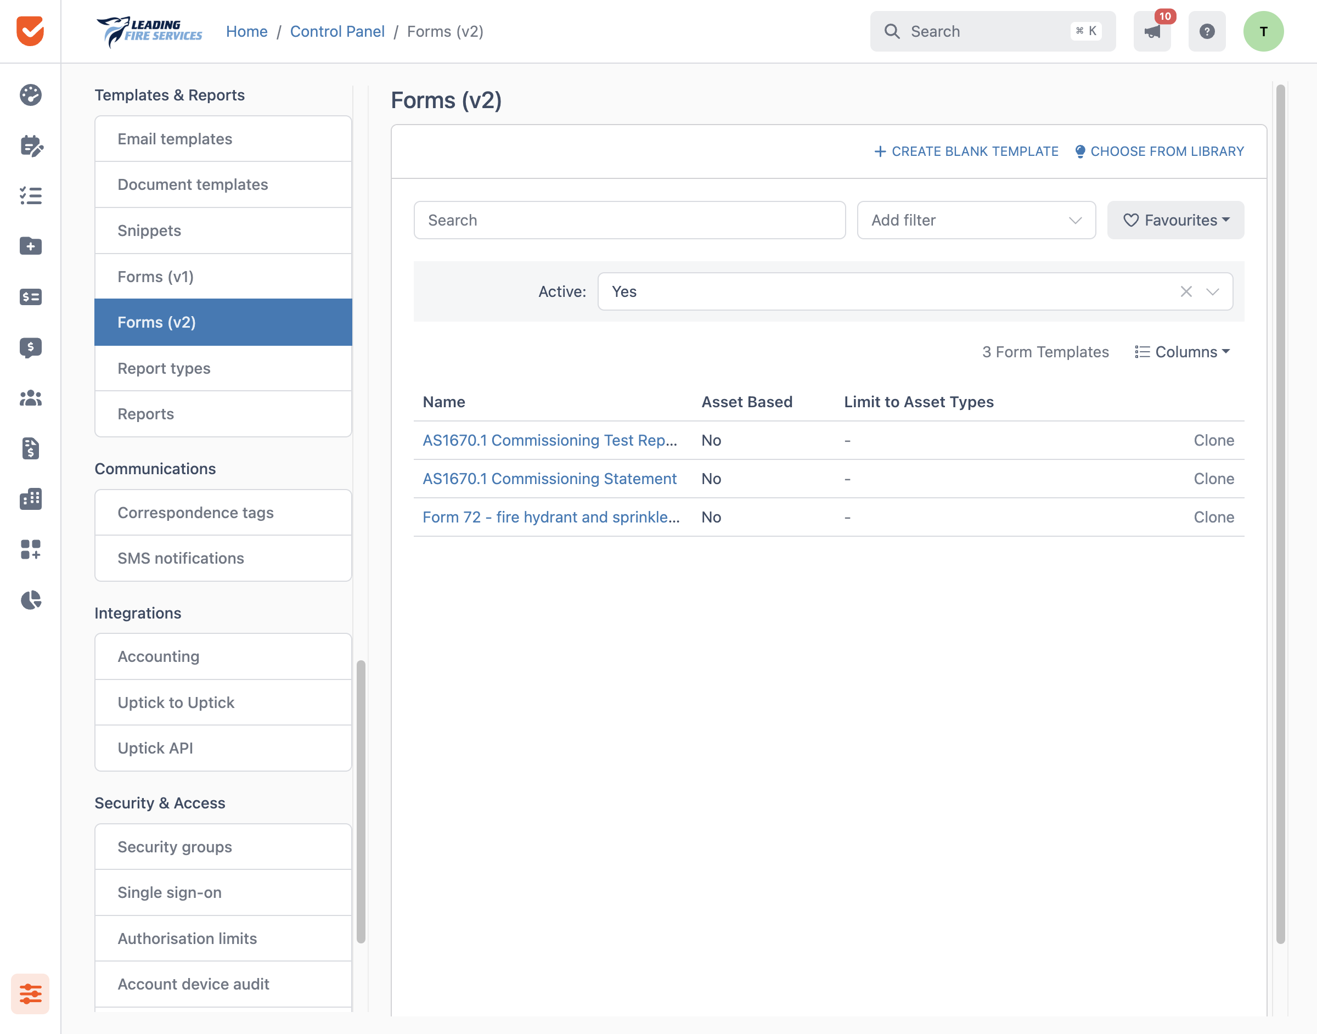Open Single sign-on settings

pyautogui.click(x=223, y=892)
